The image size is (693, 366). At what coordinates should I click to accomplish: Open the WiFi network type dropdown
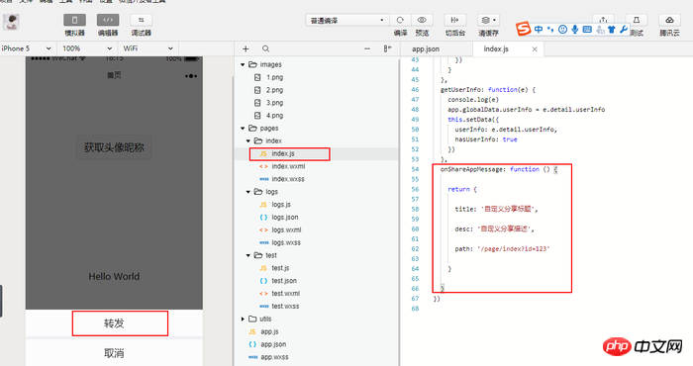pos(148,48)
